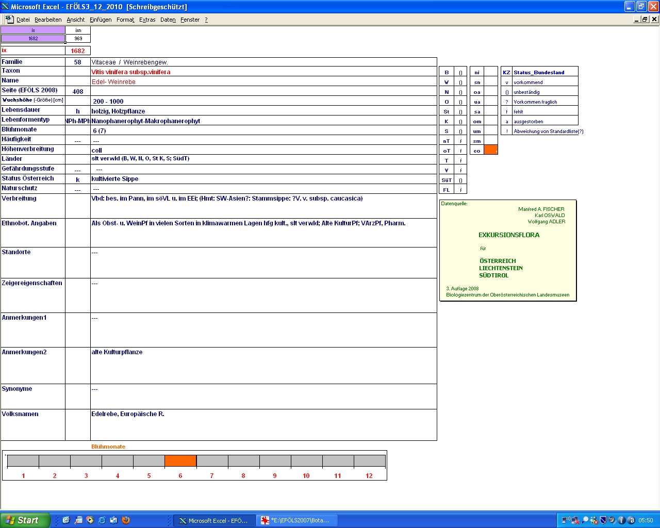The image size is (660, 528).
Task: Click the blue shield tray icon
Action: [603, 520]
